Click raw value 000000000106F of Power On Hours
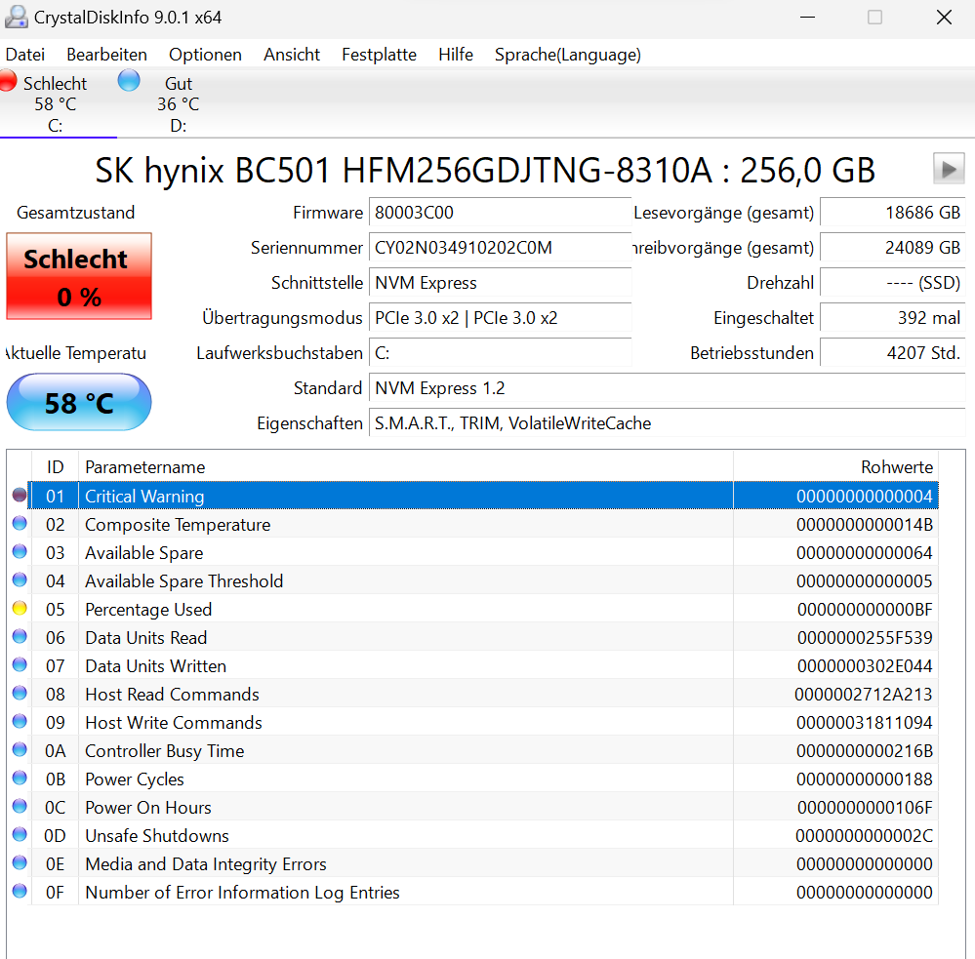The height and width of the screenshot is (959, 975). (x=865, y=808)
